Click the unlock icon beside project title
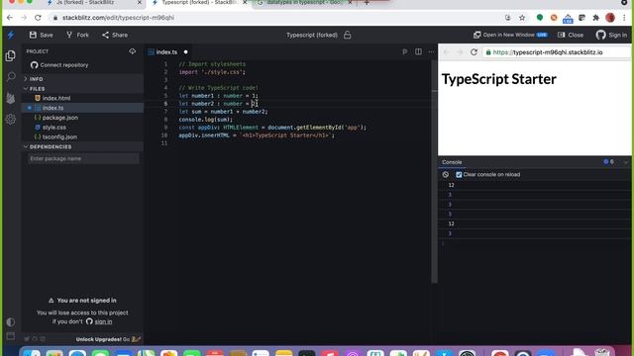This screenshot has height=356, width=634. click(x=348, y=36)
